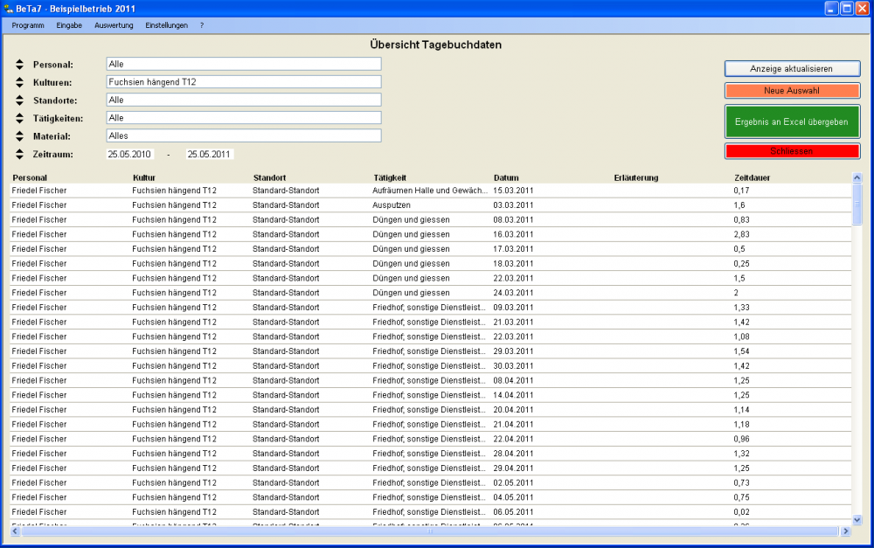Click the Zeitdauer column header
Viewport: 874px width, 548px height.
pyautogui.click(x=752, y=177)
